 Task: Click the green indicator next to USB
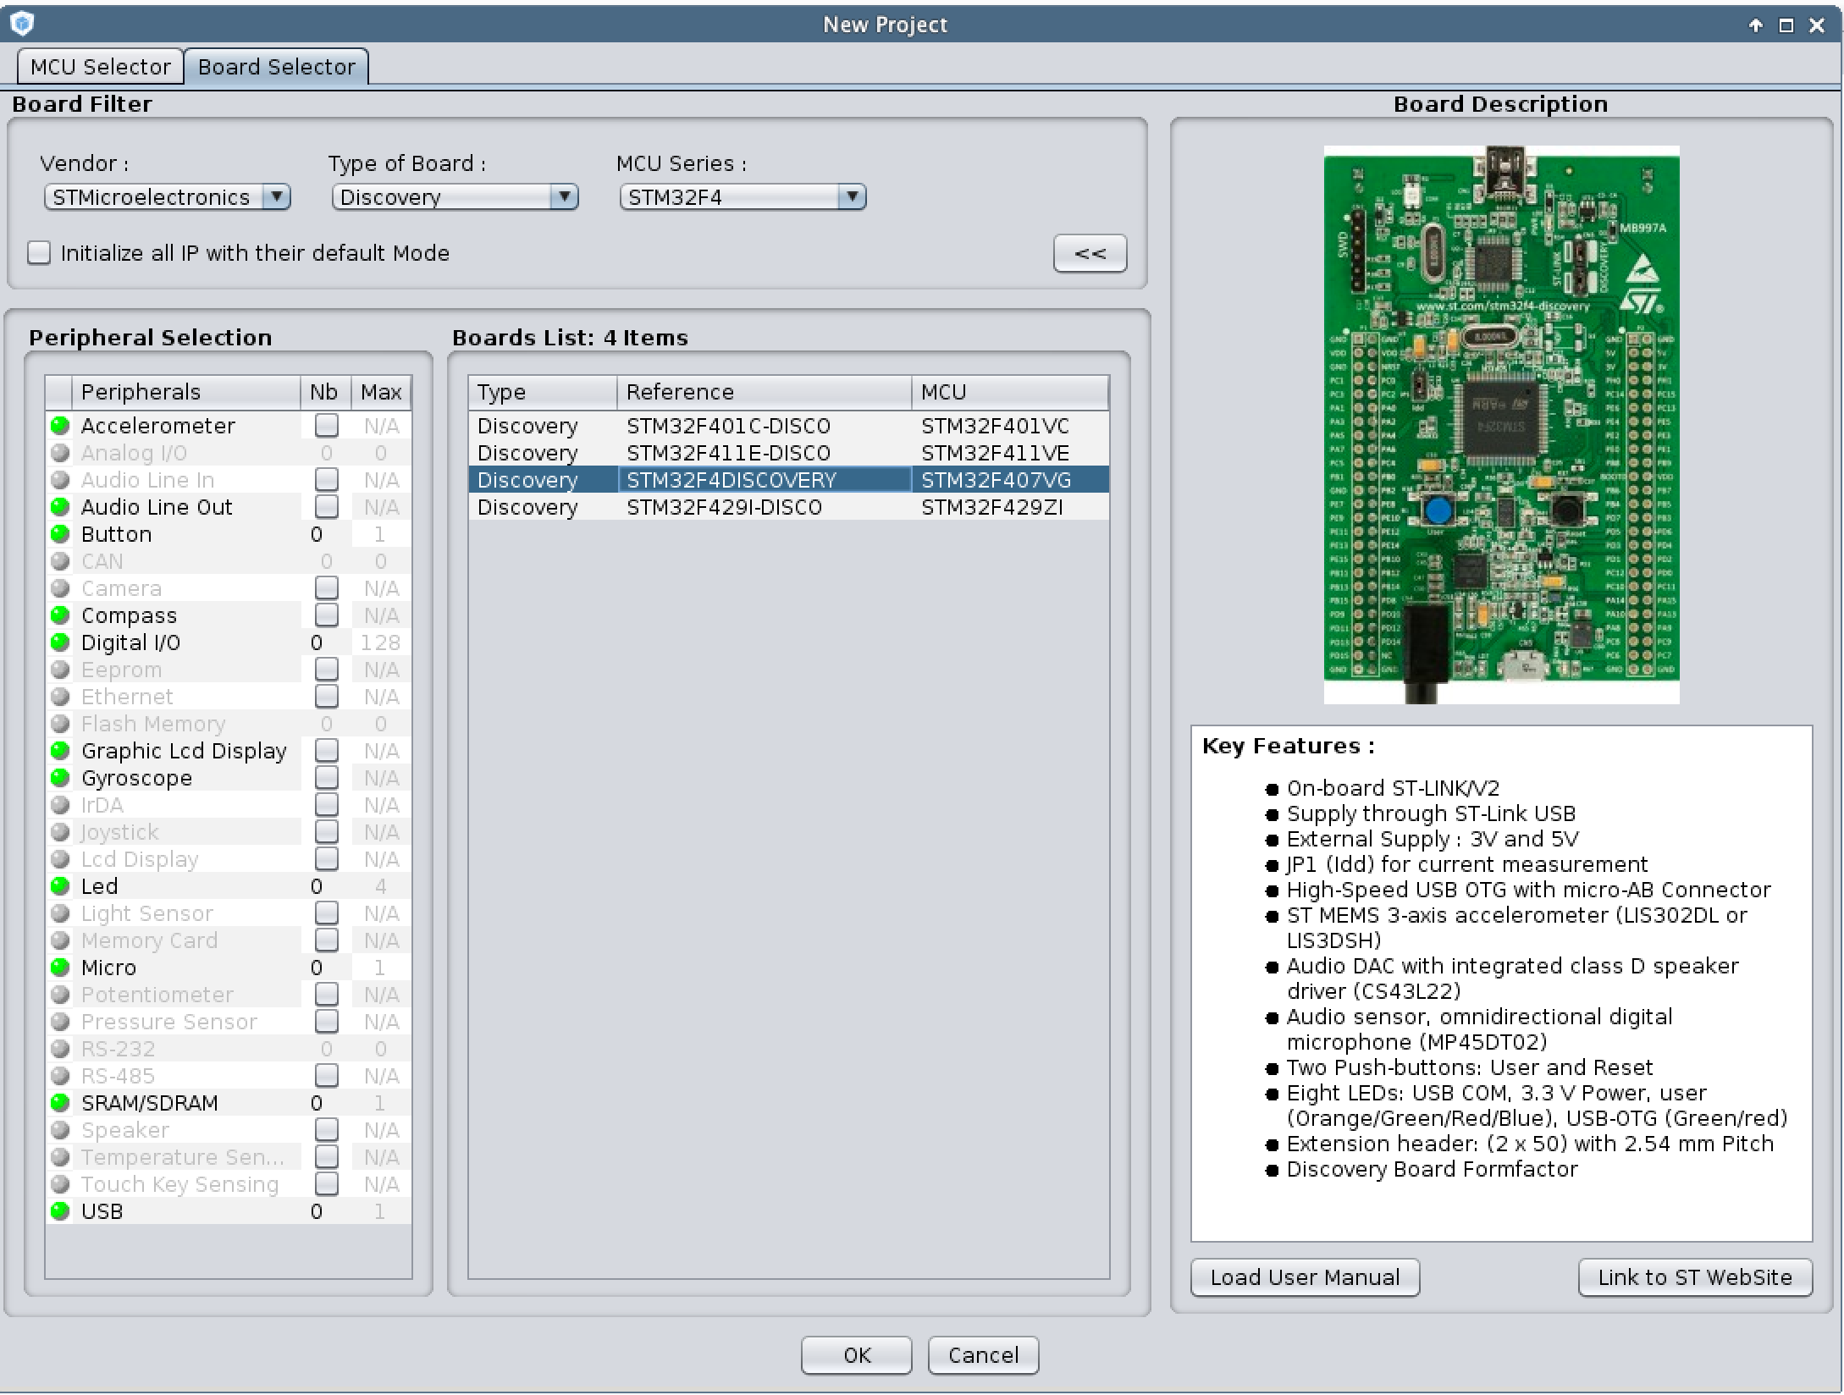point(59,1210)
